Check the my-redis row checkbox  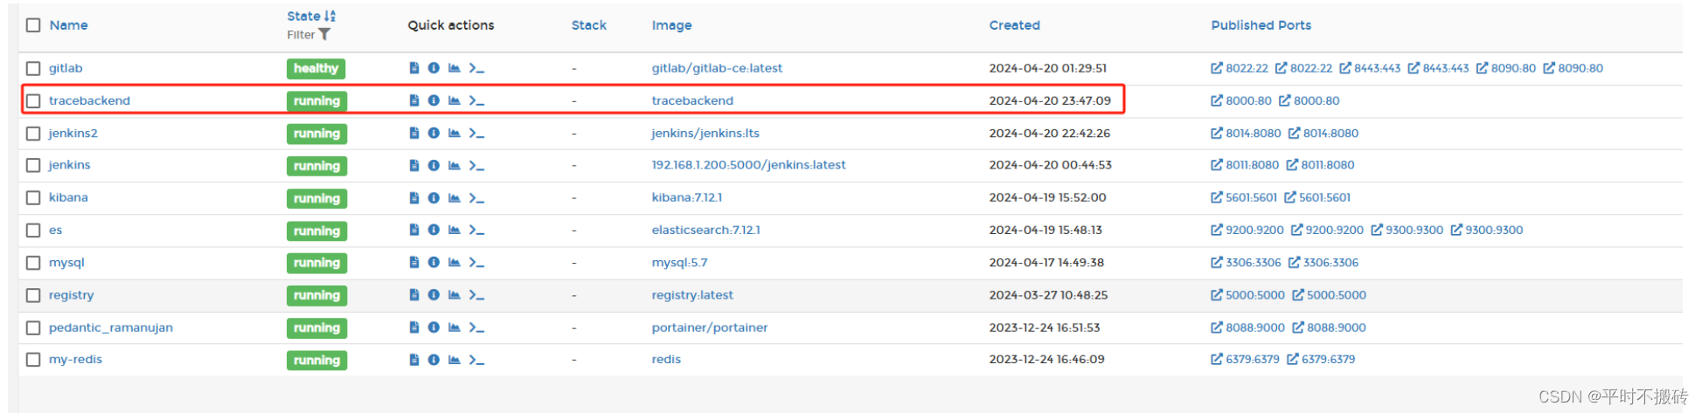(x=33, y=360)
